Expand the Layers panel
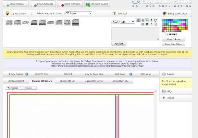198x138 pixels. pos(176,74)
